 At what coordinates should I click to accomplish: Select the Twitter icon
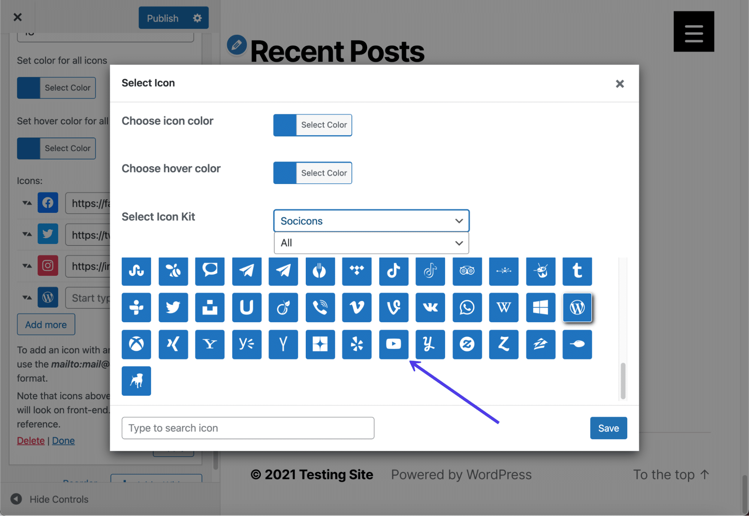pyautogui.click(x=173, y=308)
